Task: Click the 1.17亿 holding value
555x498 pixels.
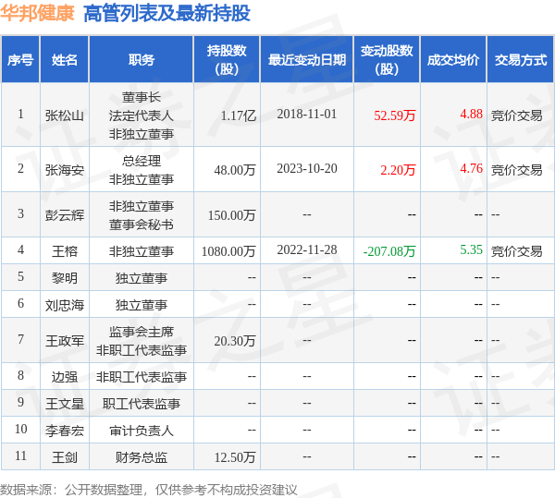Action: 239,115
